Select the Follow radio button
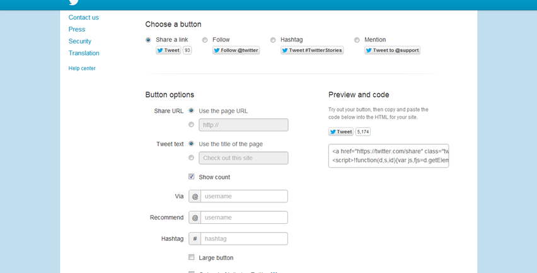The height and width of the screenshot is (273, 537). point(205,40)
